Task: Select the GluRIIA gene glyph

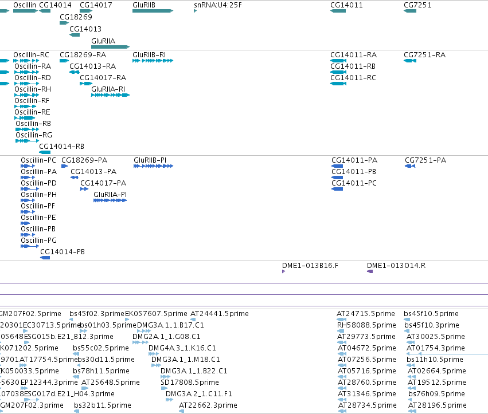Action: pos(110,47)
